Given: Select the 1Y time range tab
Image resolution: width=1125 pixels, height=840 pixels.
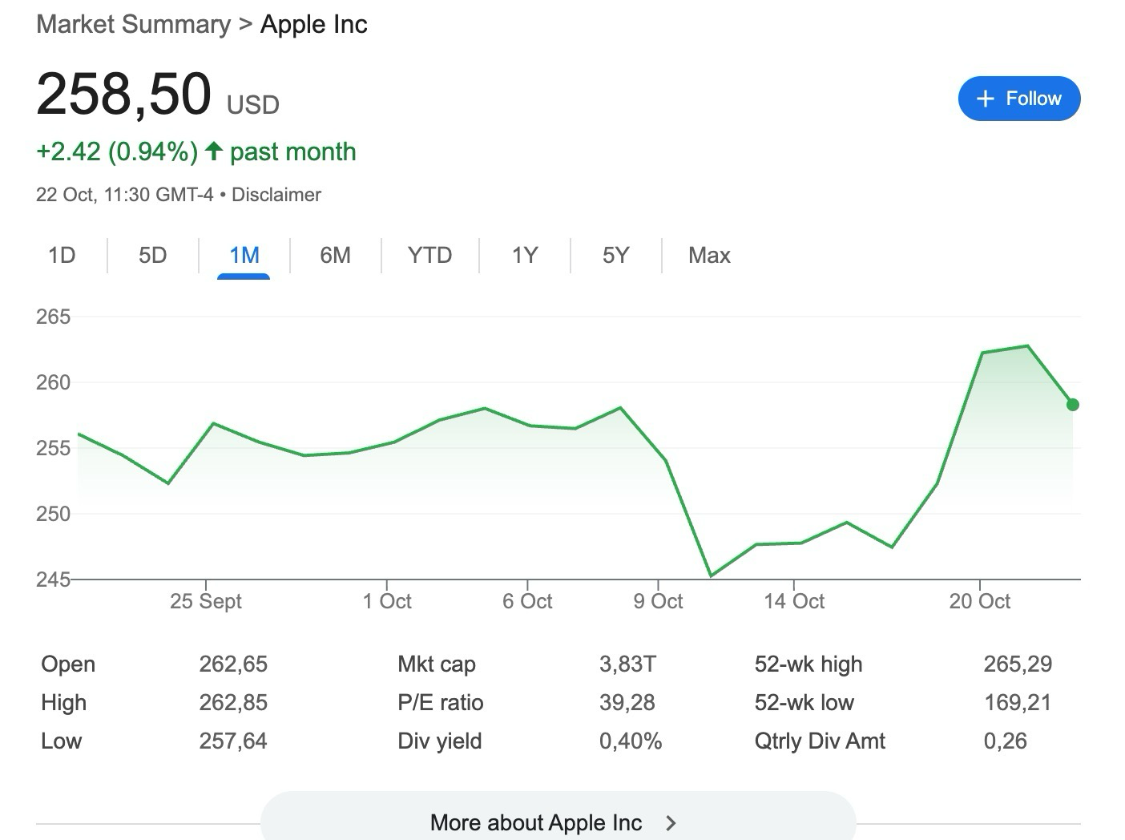Looking at the screenshot, I should [525, 256].
